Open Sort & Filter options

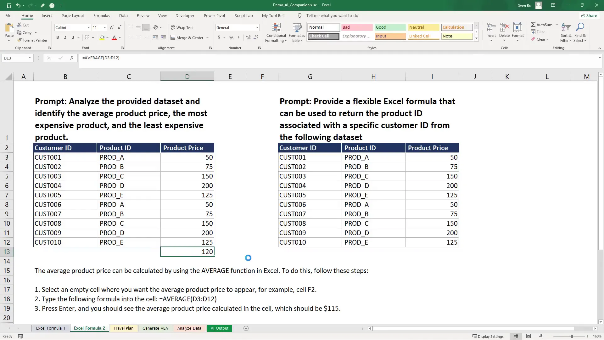click(x=566, y=32)
